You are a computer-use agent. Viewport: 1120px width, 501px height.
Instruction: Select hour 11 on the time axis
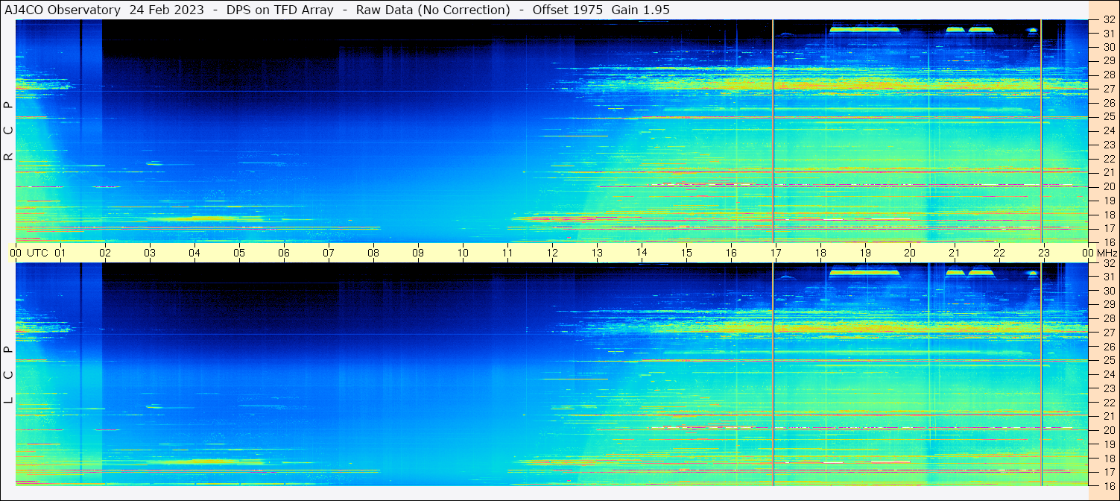[507, 253]
